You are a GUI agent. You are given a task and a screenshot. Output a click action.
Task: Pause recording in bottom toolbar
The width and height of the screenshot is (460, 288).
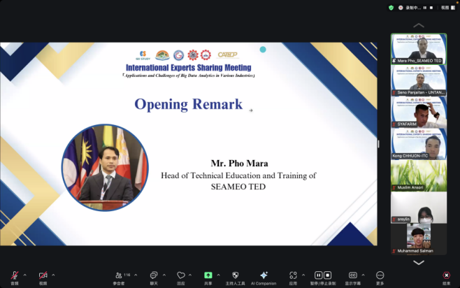[x=319, y=275]
